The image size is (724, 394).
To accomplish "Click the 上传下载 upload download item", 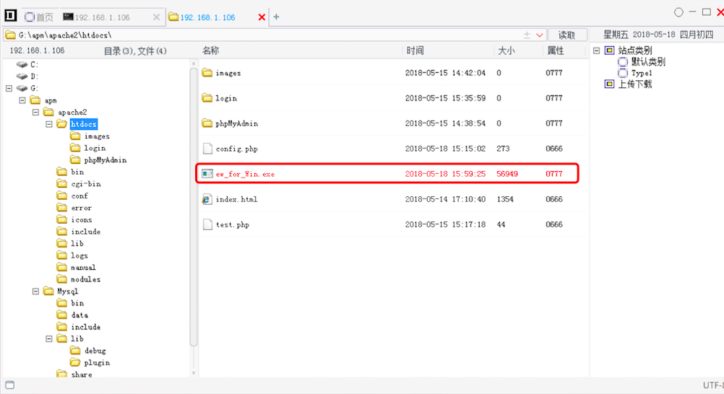I will pos(635,84).
